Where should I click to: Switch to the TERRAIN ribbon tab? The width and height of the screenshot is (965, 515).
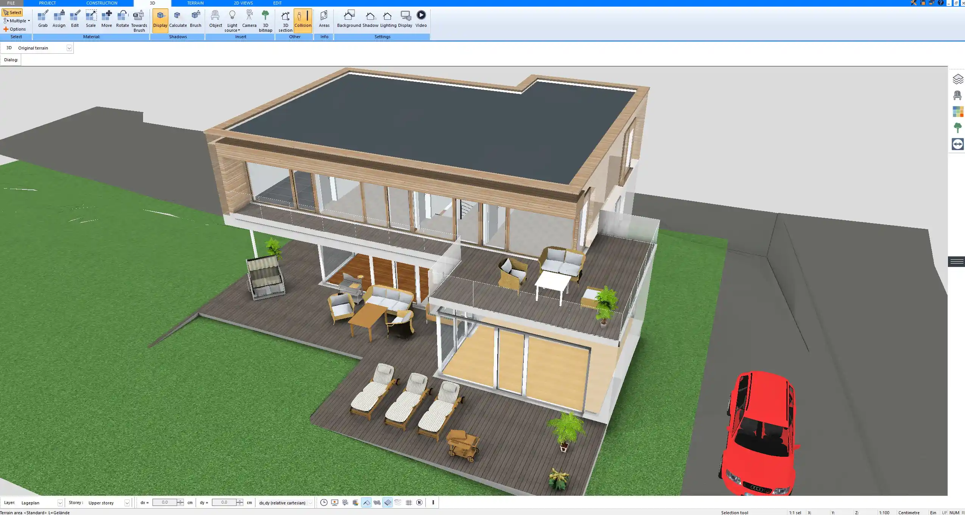pyautogui.click(x=195, y=3)
